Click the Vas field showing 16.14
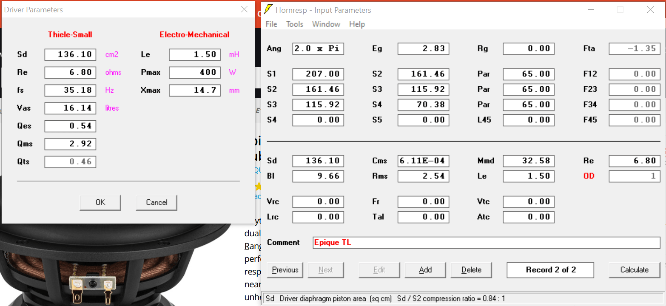Viewport: 666px width, 306px height. point(70,108)
